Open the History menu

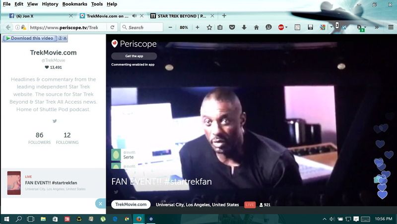coord(50,4)
